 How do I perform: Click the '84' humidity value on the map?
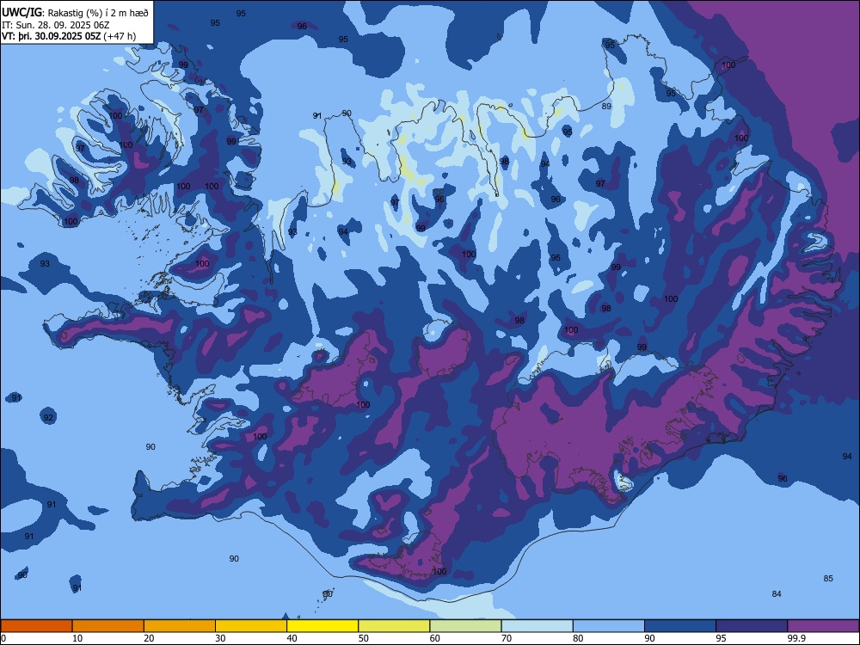coord(776,594)
